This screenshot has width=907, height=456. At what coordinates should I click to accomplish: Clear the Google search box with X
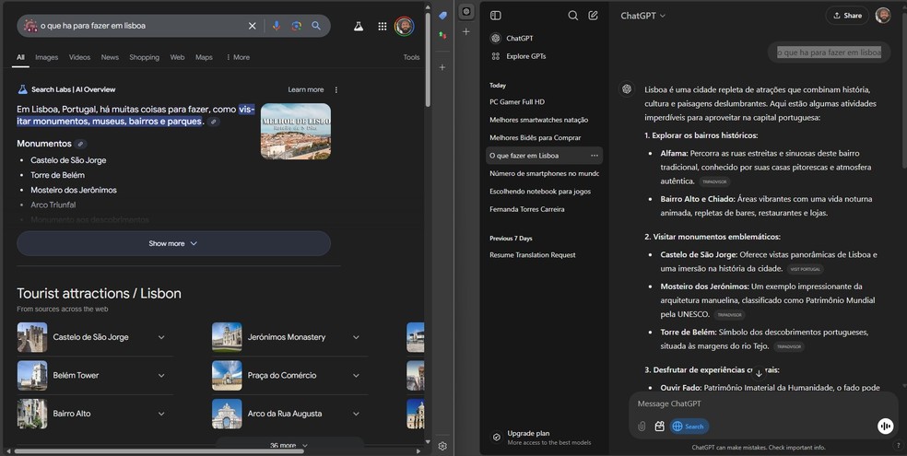(x=253, y=26)
